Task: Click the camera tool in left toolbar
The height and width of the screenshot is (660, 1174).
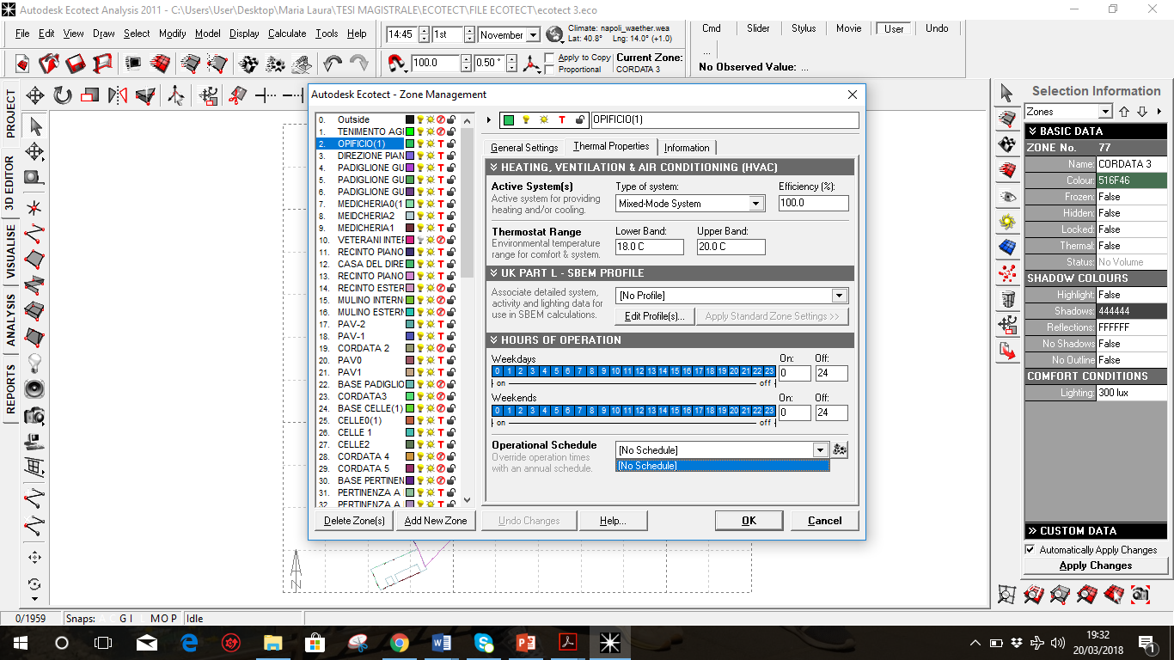Action: point(34,416)
